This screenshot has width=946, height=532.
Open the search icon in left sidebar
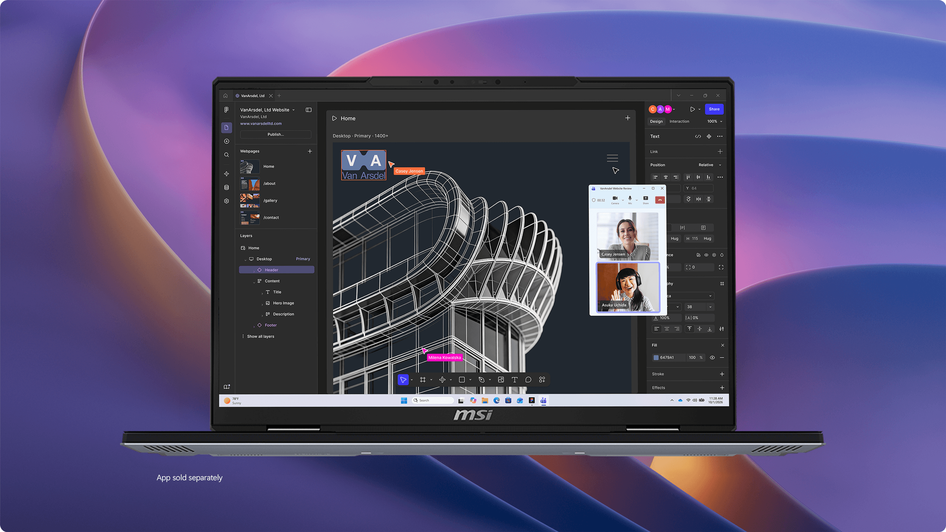[x=227, y=155]
